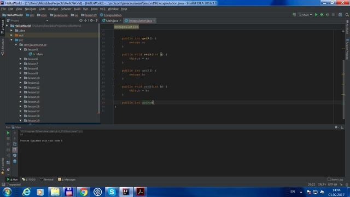Hide Run panel with the hide icon

[342, 128]
